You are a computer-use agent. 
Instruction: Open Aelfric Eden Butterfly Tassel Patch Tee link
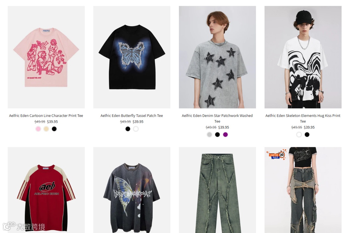[132, 116]
